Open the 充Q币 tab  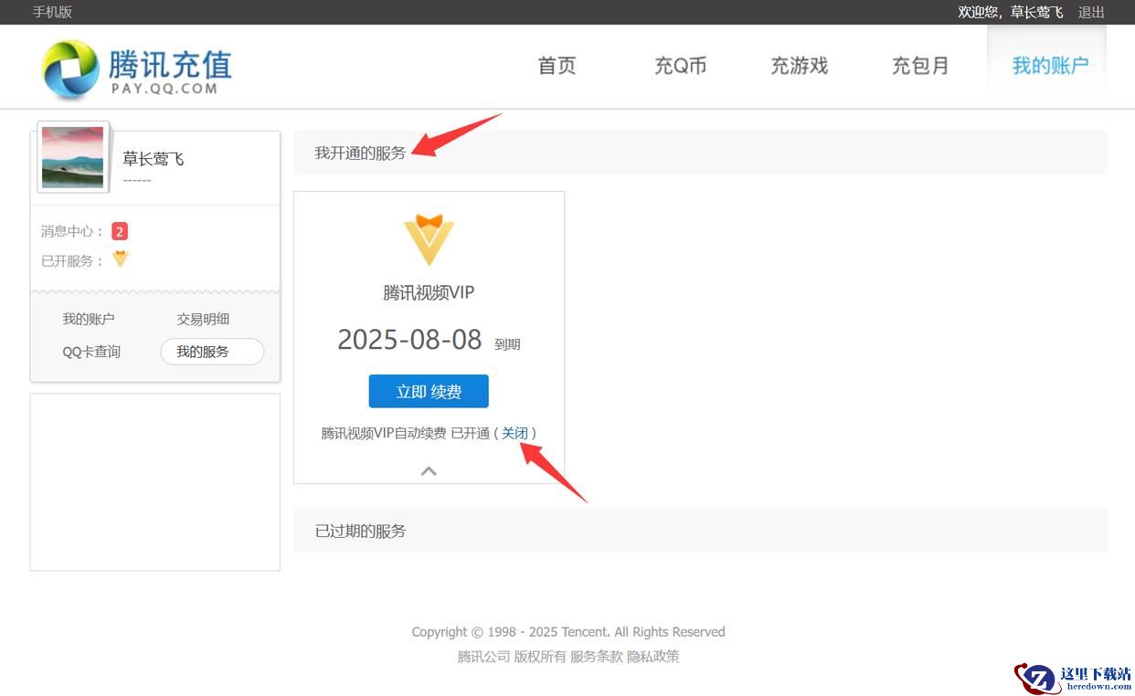tap(680, 66)
